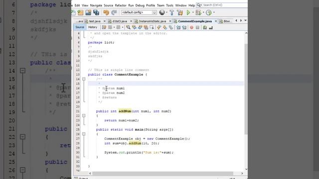
Task: Click the Find Selection magnifier icon in editor toolbar
Action: tap(128, 27)
